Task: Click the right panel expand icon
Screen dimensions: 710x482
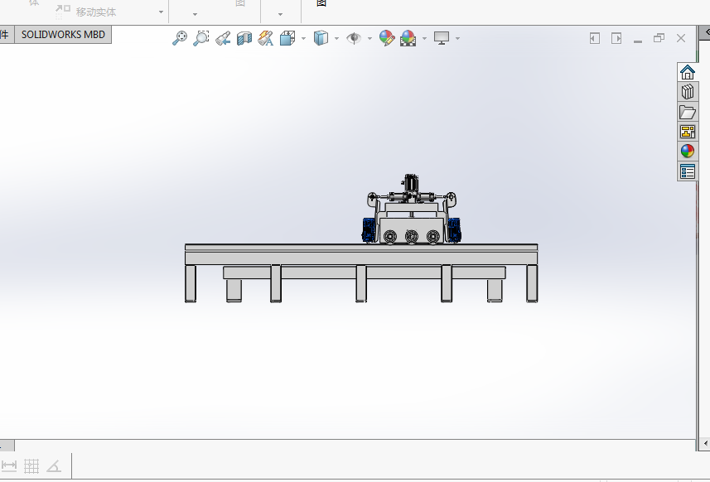Action: [x=616, y=38]
